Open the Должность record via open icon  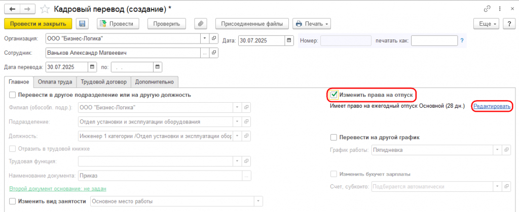[x=246, y=136]
